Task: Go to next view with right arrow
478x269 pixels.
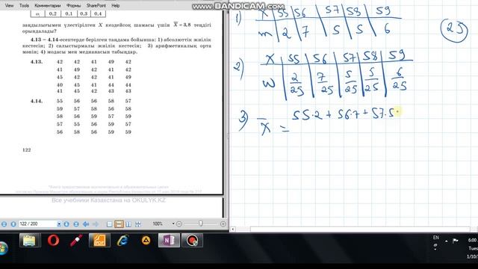Action: point(96,224)
